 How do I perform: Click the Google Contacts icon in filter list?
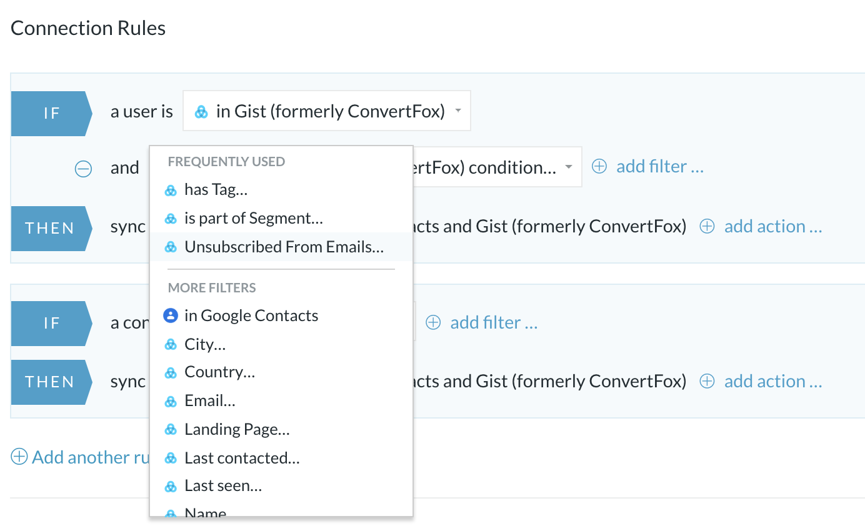coord(170,315)
